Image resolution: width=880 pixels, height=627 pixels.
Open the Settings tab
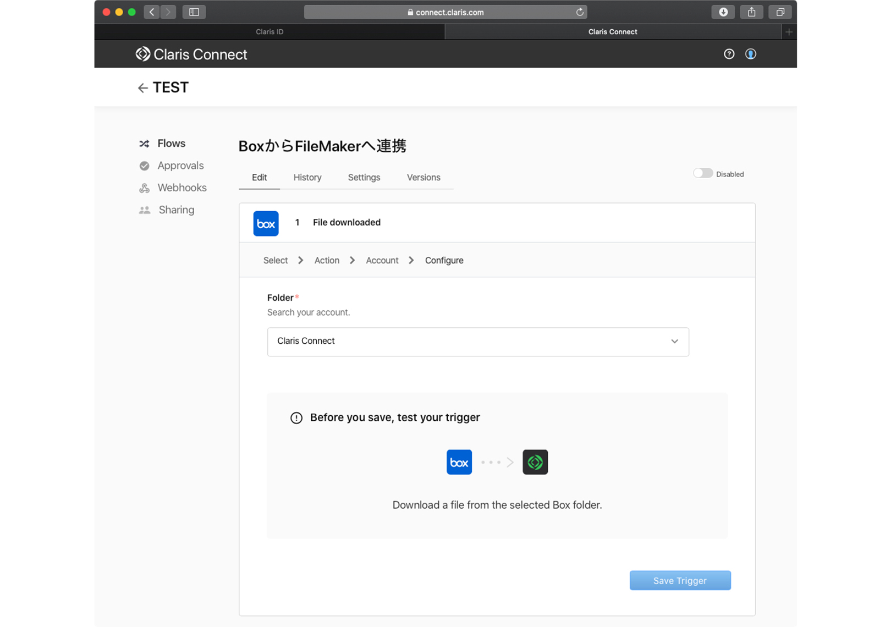pyautogui.click(x=364, y=178)
